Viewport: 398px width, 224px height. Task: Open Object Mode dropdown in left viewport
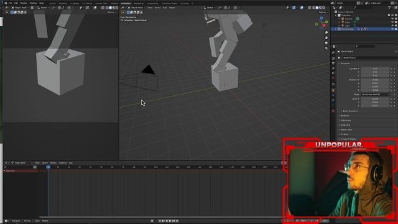pyautogui.click(x=21, y=7)
